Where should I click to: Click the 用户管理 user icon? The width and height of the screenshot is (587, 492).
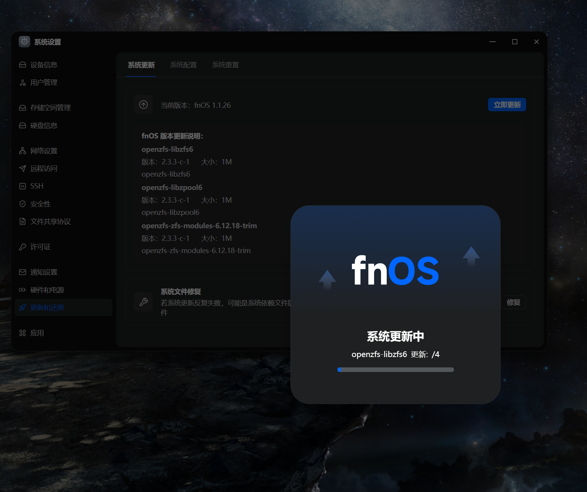click(x=23, y=83)
